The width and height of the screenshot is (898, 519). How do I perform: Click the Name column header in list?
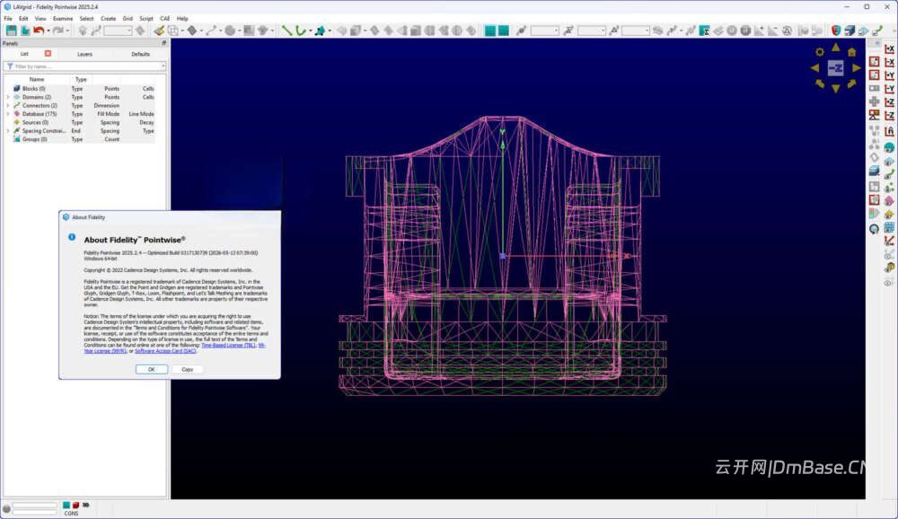(x=37, y=80)
